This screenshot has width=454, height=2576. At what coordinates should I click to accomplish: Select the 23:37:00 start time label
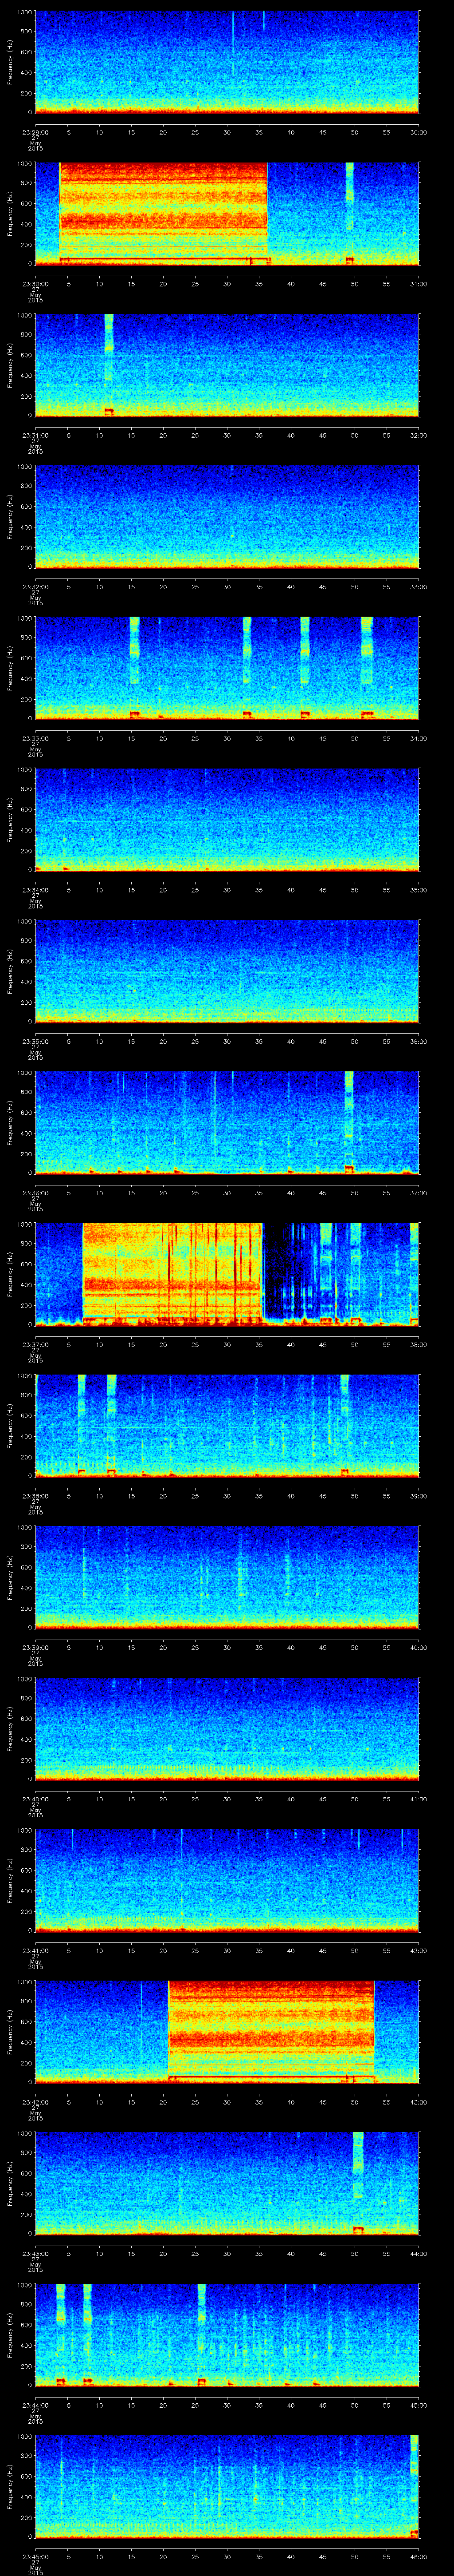pyautogui.click(x=35, y=1344)
